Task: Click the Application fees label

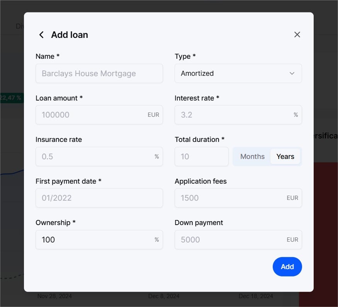Action: (x=200, y=181)
